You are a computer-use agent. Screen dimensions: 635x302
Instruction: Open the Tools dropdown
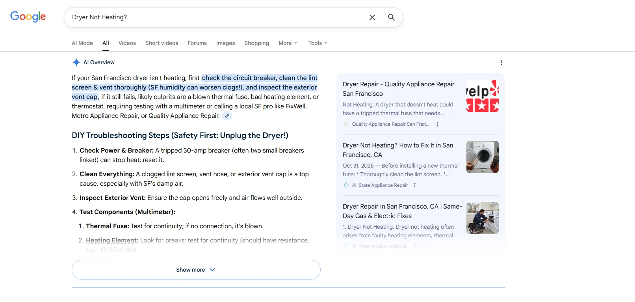point(317,43)
